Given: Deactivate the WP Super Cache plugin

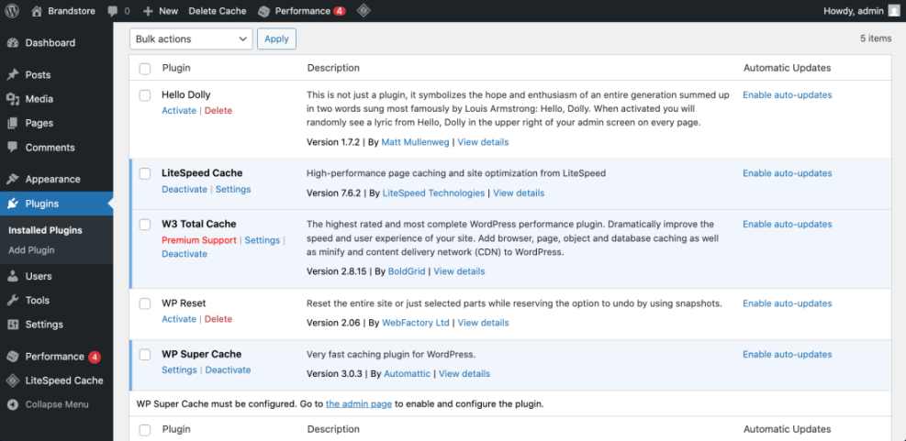Looking at the screenshot, I should (x=229, y=370).
